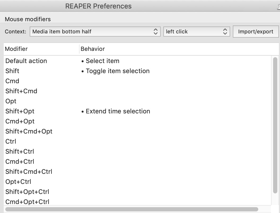The height and width of the screenshot is (213, 280).
Task: Select the Cmd+Opt modifier row
Action: tap(137, 121)
